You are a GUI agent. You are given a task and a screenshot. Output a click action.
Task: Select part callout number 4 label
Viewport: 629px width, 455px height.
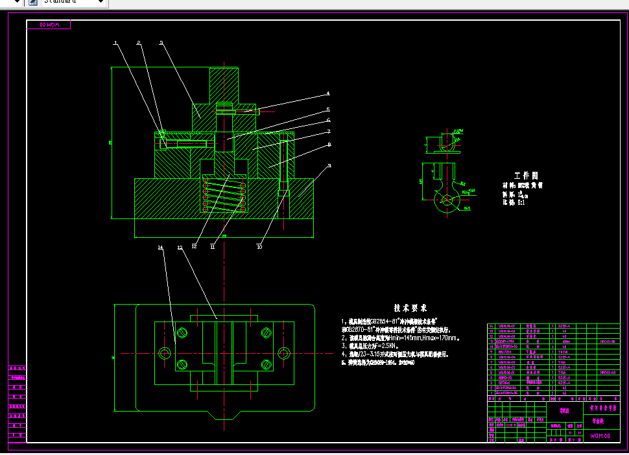[328, 93]
